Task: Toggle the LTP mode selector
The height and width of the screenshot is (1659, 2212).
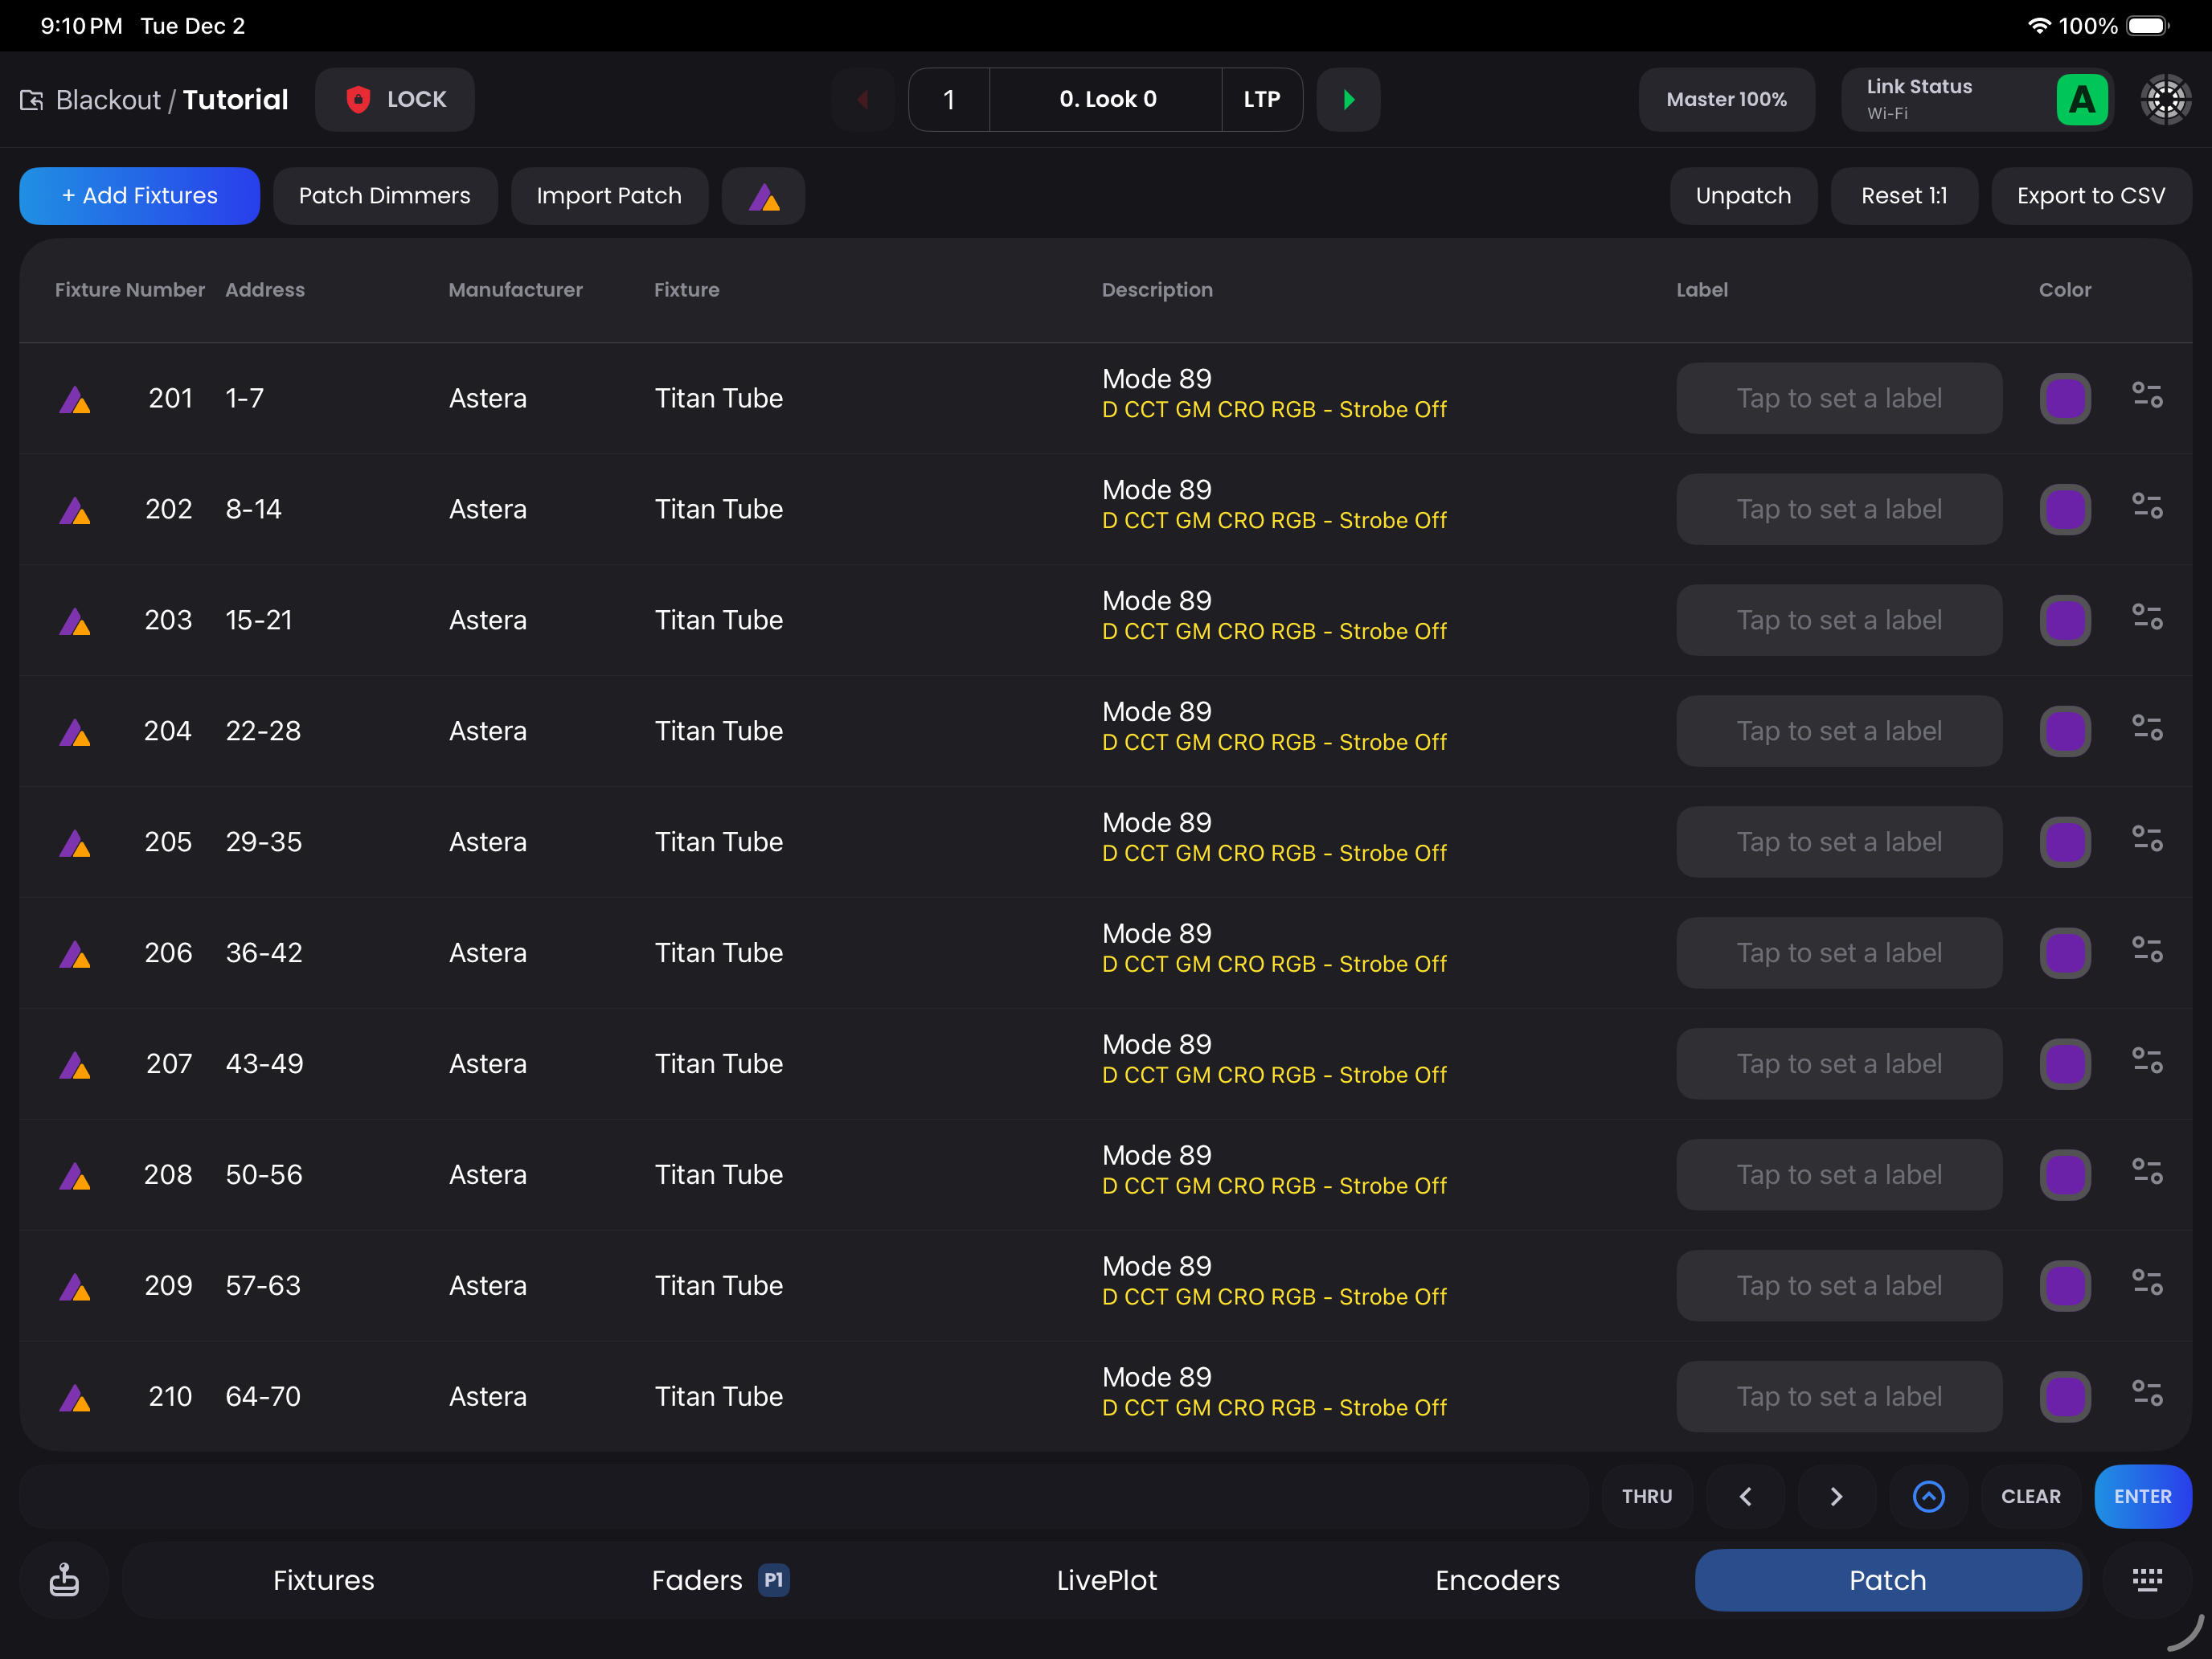Action: [x=1261, y=99]
